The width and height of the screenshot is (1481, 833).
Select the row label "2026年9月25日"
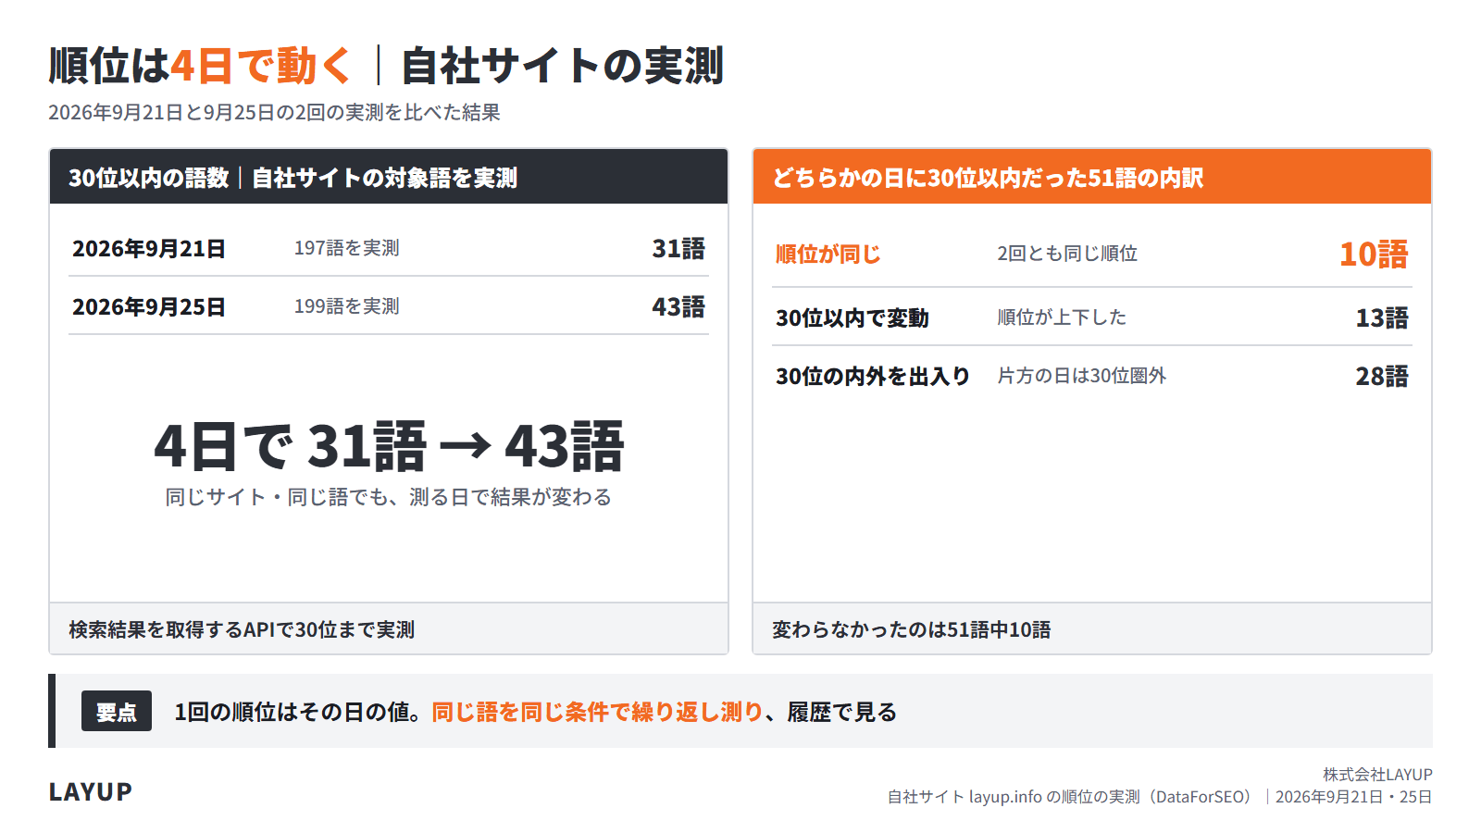(x=149, y=307)
